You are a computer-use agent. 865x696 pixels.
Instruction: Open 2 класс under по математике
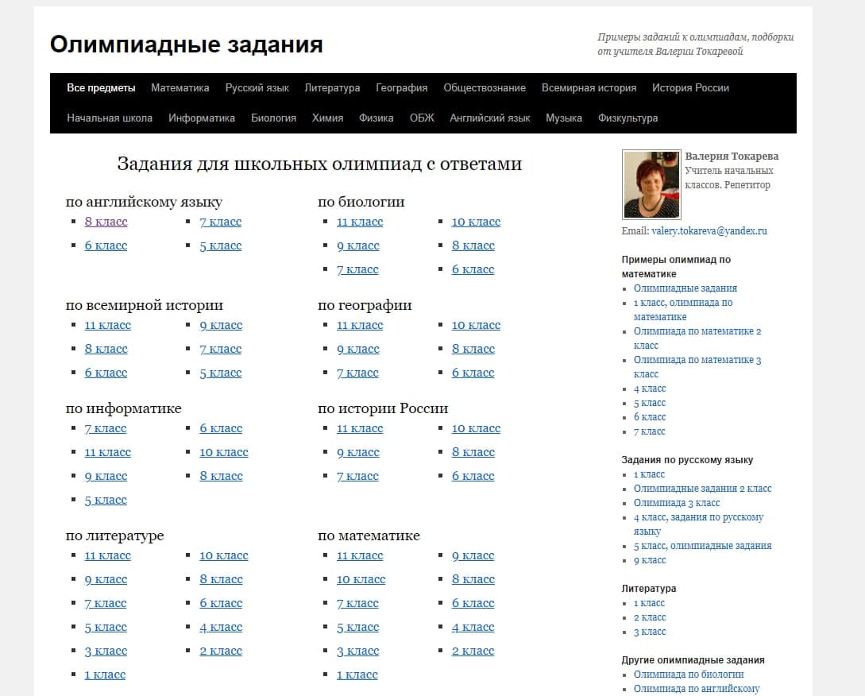click(473, 652)
